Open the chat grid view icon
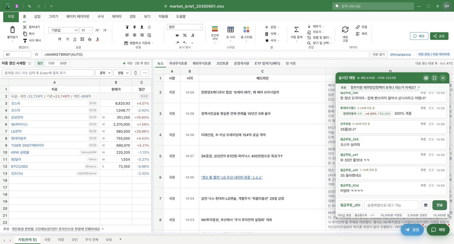Viewport: 454px width, 244px height. click(x=426, y=78)
